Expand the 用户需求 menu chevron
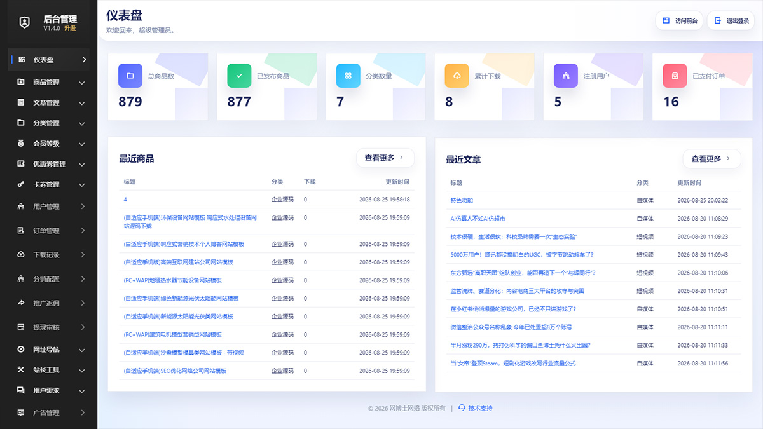The width and height of the screenshot is (763, 429). pyautogui.click(x=82, y=391)
